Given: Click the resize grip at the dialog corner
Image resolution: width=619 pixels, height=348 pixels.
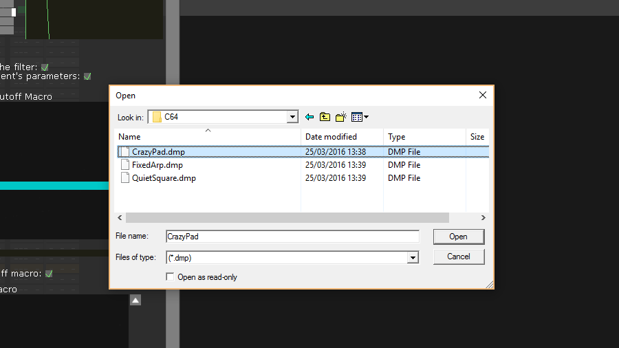Looking at the screenshot, I should (490, 285).
